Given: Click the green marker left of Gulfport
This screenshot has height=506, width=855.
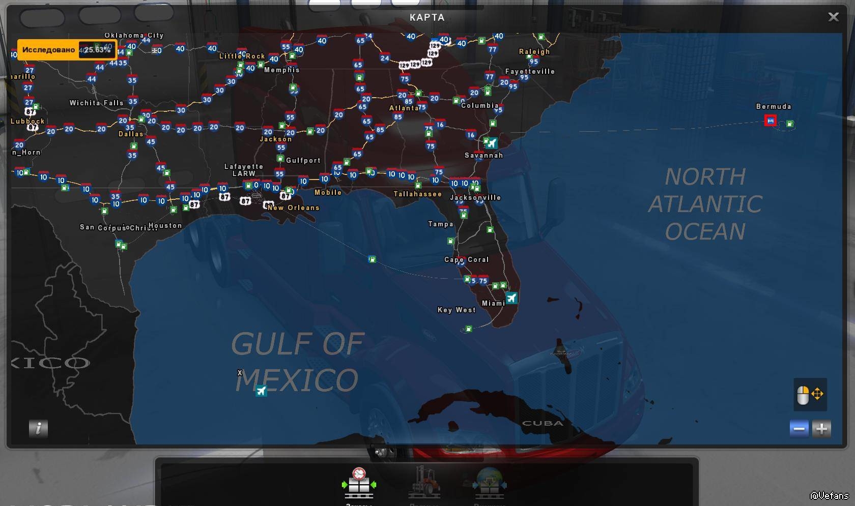Looking at the screenshot, I should tap(280, 159).
